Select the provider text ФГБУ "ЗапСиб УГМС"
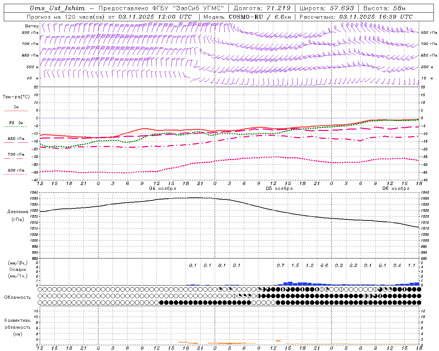The image size is (439, 351). 188,8
